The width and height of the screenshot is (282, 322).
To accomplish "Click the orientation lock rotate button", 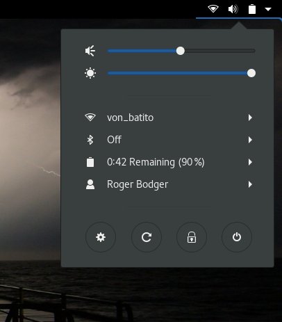I will pyautogui.click(x=147, y=237).
